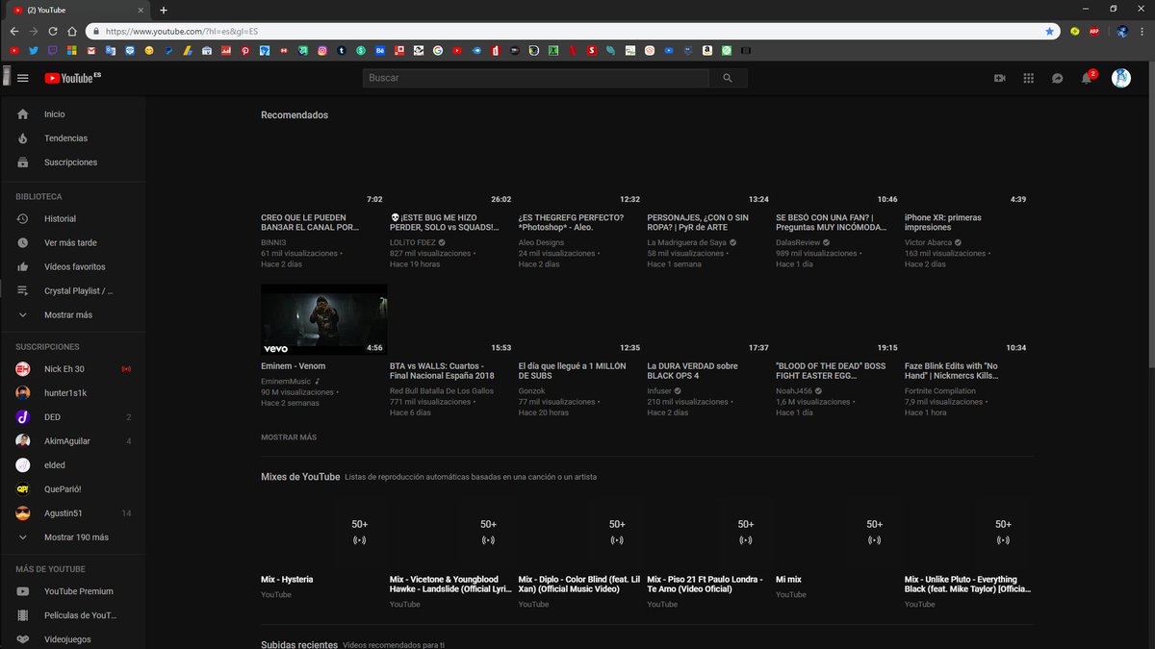
Task: Open the Mi mix playlist title
Action: click(788, 580)
